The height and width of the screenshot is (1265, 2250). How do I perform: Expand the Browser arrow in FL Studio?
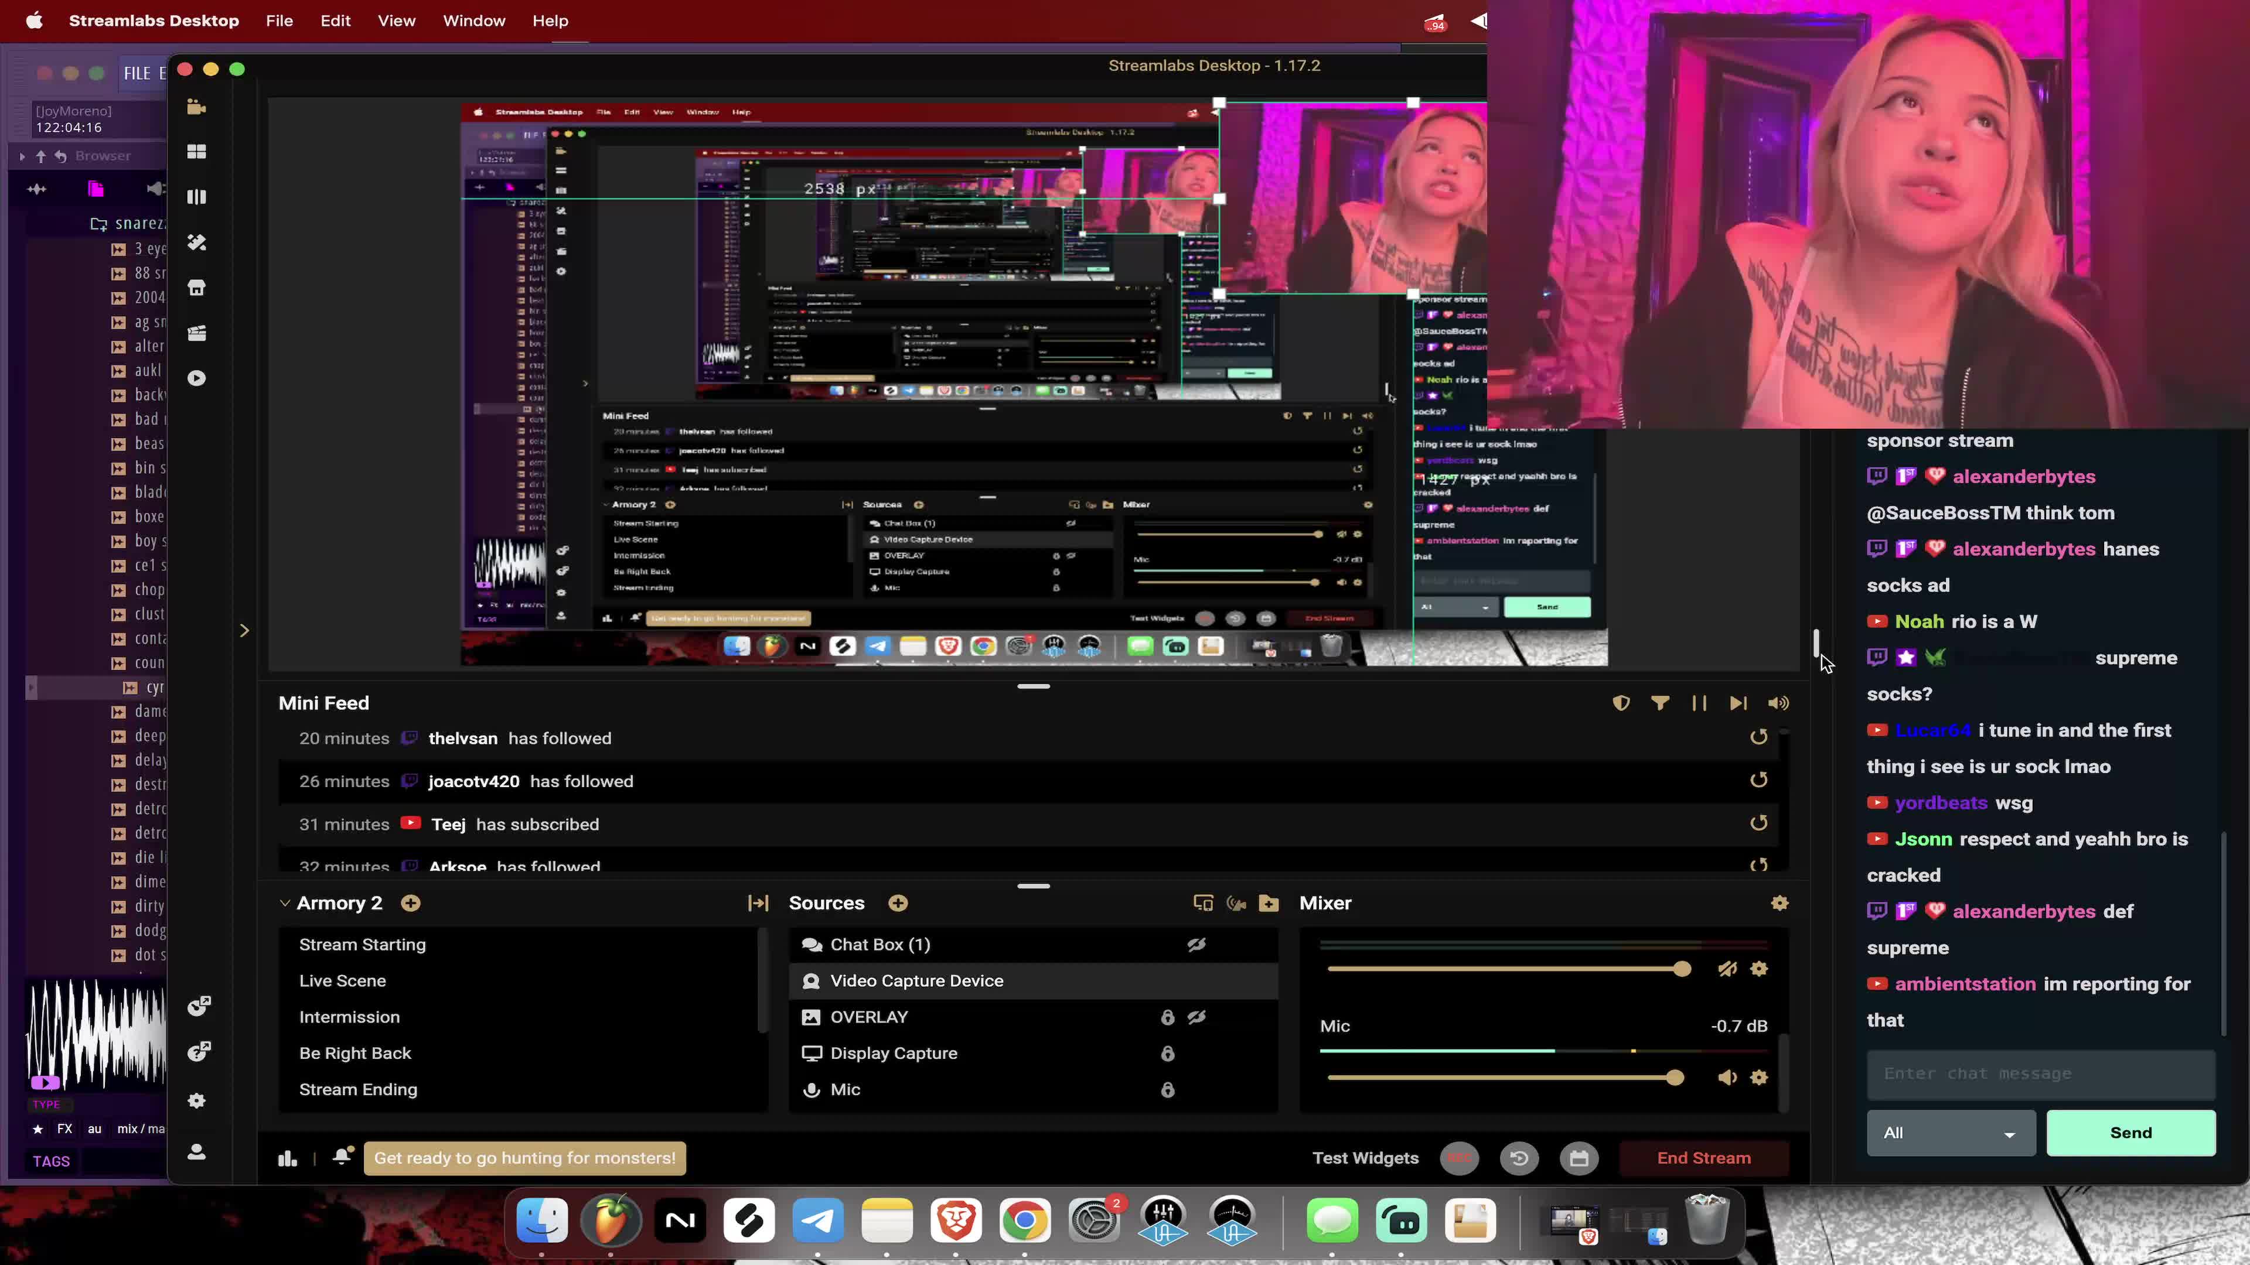click(22, 156)
